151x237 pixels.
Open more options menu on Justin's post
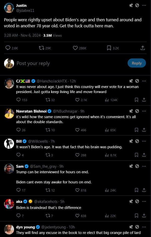pos(144,5)
